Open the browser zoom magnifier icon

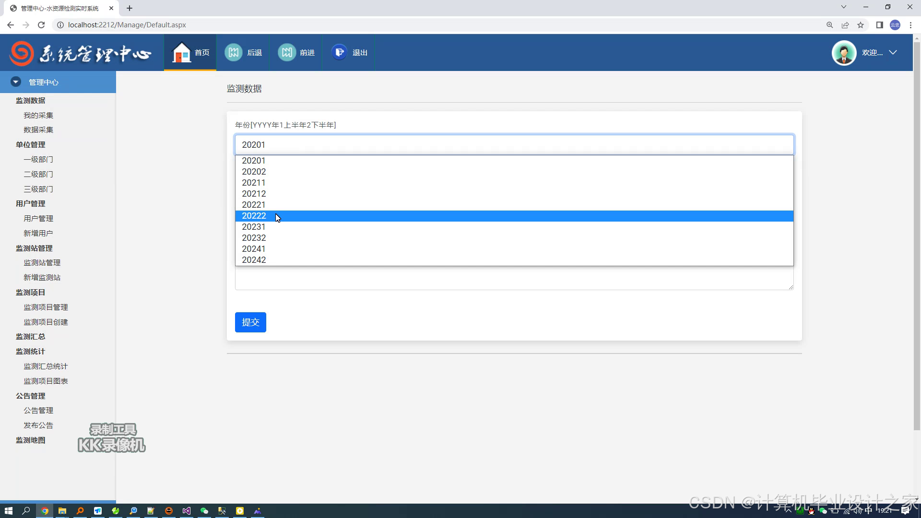pyautogui.click(x=830, y=25)
